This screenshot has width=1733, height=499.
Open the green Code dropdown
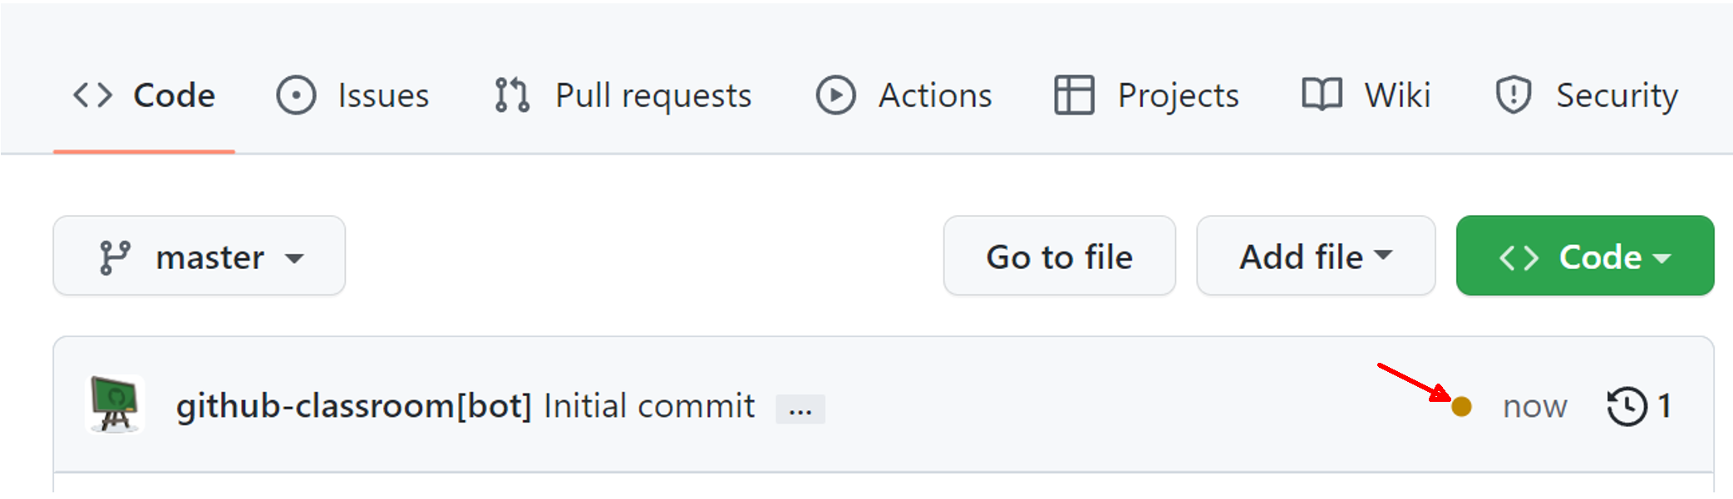tap(1584, 257)
